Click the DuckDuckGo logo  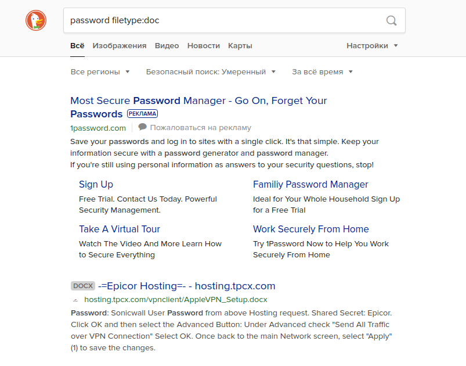coord(35,21)
